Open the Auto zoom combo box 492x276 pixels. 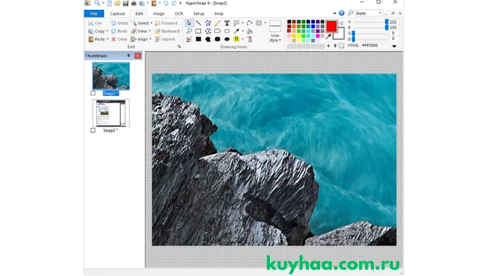tap(369, 13)
